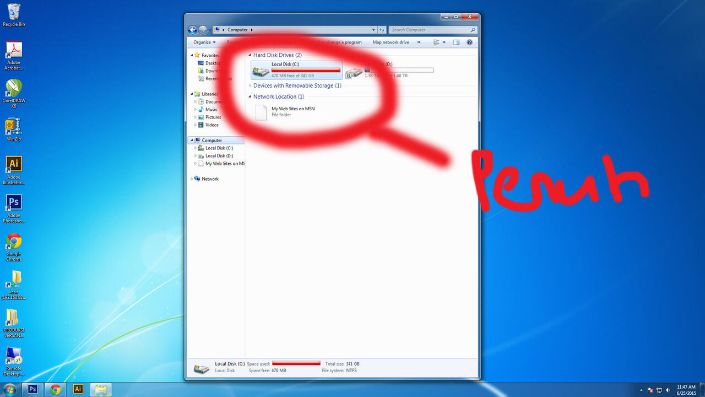705x397 pixels.
Task: Click the search magnifier icon
Action: (x=473, y=30)
